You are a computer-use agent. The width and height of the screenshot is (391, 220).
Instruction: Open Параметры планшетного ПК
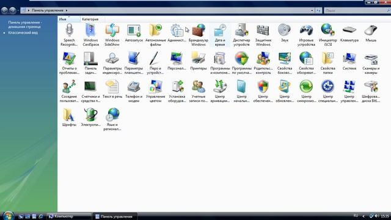click(134, 63)
